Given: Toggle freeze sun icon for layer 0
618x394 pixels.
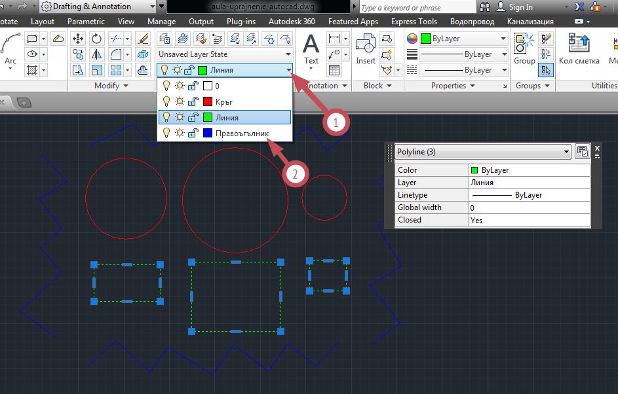Looking at the screenshot, I should click(x=180, y=86).
